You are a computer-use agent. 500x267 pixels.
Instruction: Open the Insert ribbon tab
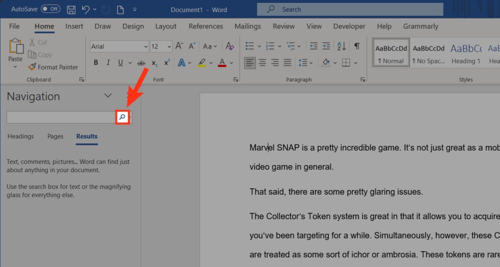tap(74, 26)
